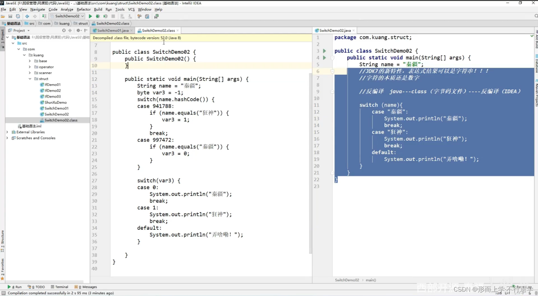Viewport: 538px width, 296px height.
Task: Collapse the src folder in project tree
Action: click(13, 43)
